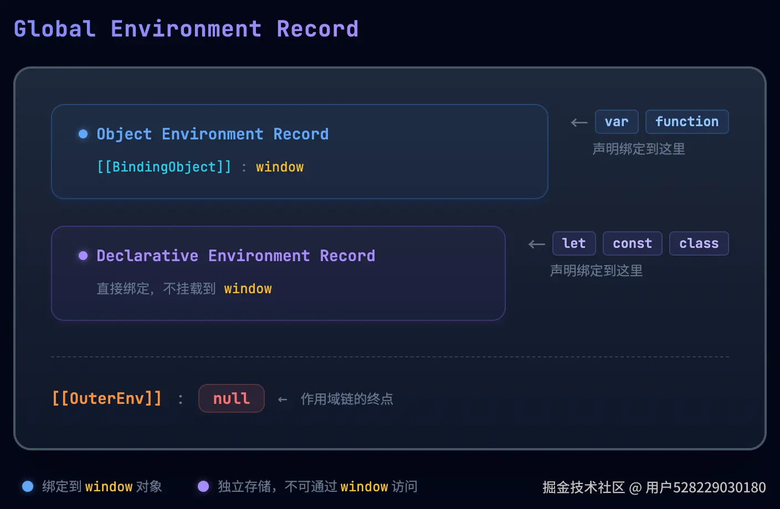Click the var keyword tag
Screen dimensions: 780x509
[617, 122]
